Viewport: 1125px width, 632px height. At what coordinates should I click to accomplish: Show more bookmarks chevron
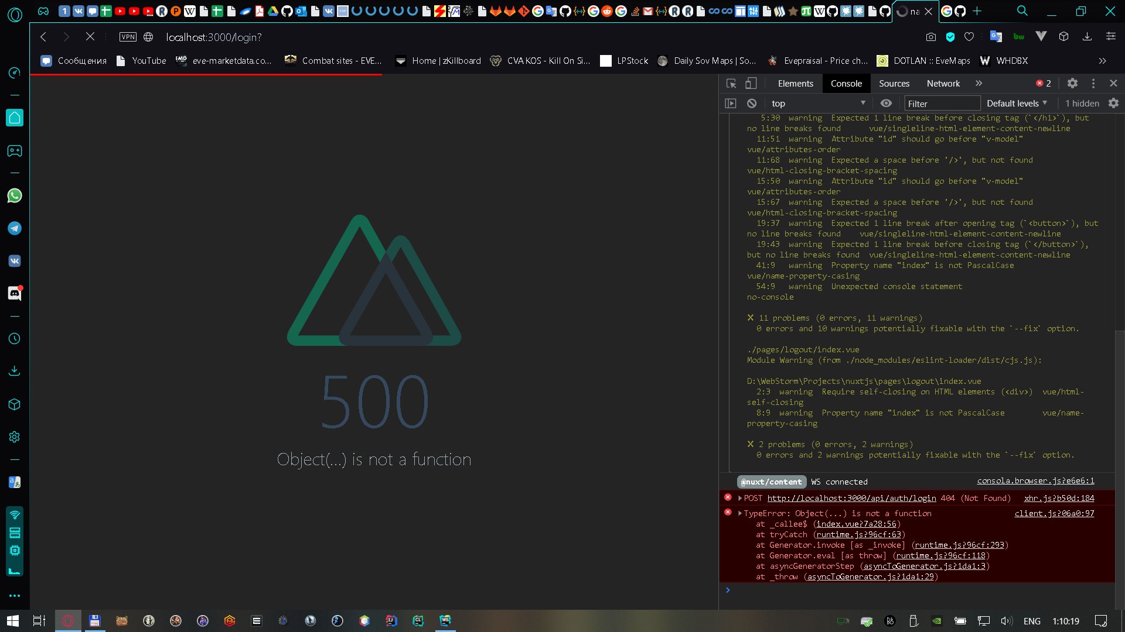click(x=1102, y=61)
